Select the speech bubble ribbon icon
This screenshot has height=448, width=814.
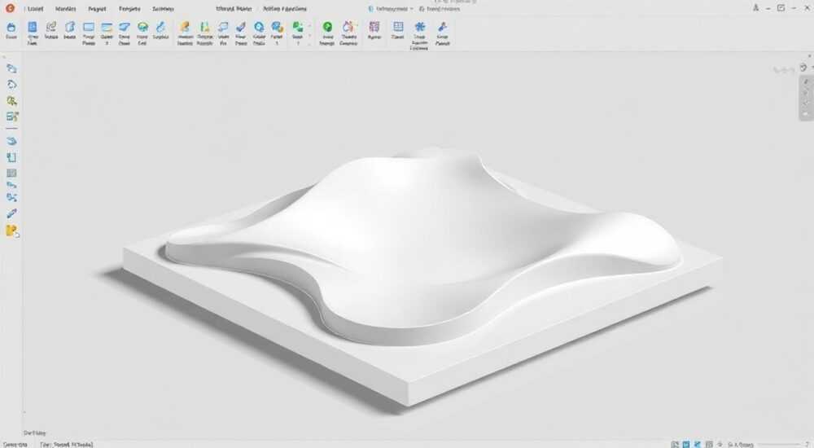(223, 27)
